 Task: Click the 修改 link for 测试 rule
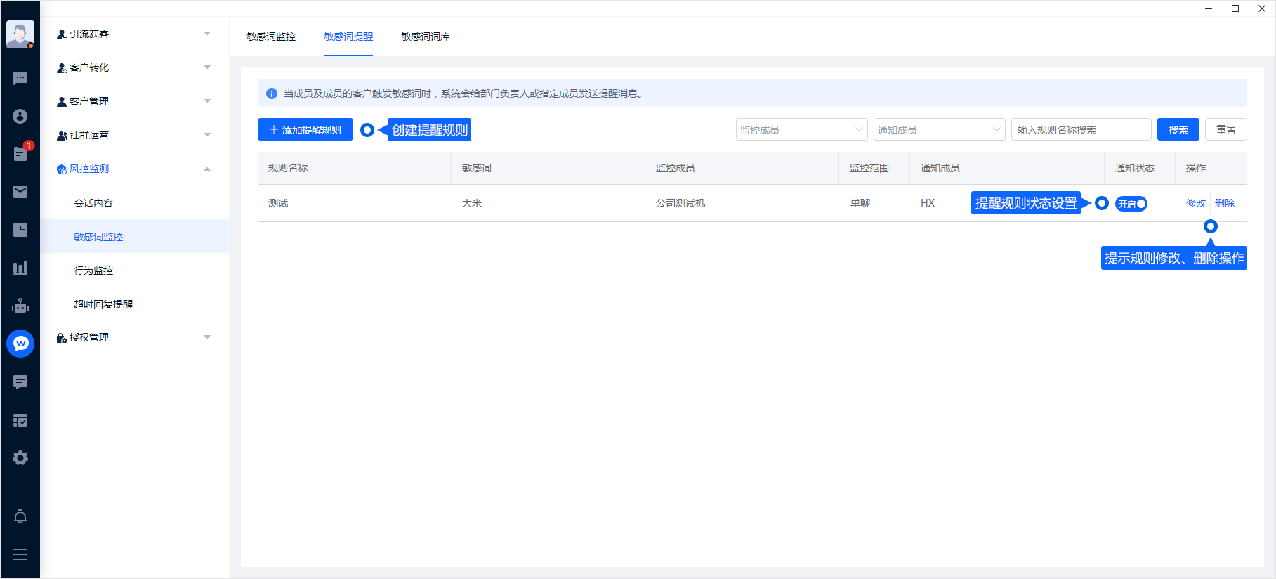1195,203
